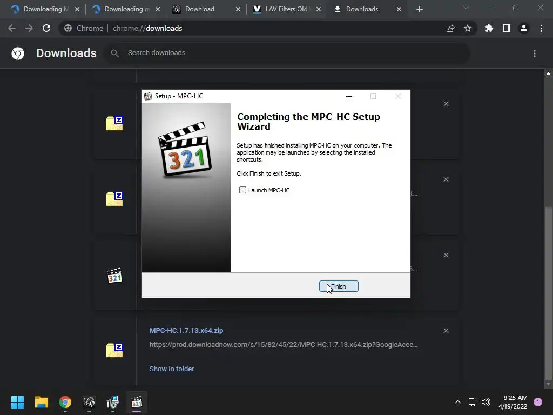Remove the second zip download entry
The image size is (553, 415).
point(446,179)
